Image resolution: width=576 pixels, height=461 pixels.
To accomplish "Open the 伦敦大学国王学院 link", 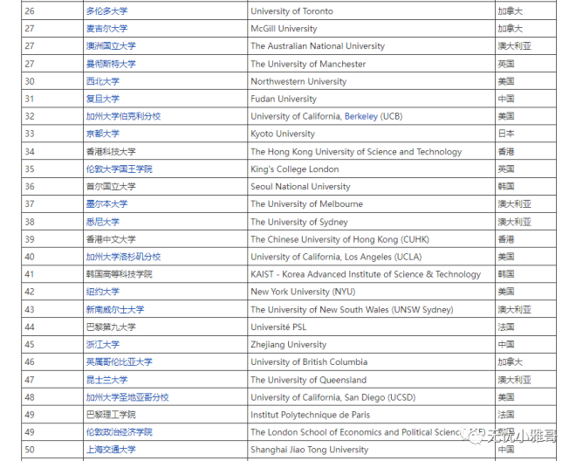I will 118,169.
